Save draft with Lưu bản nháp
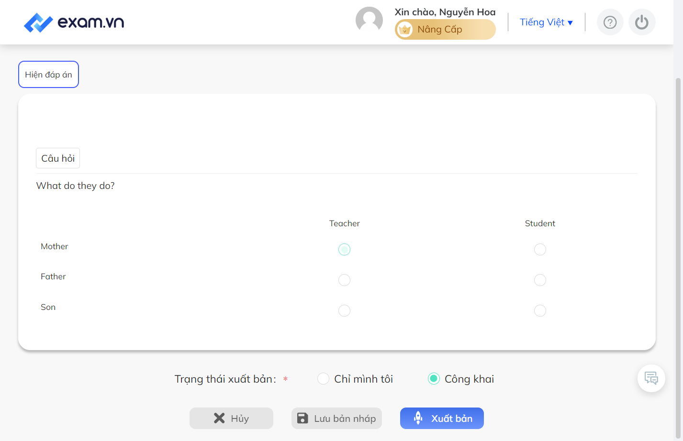This screenshot has height=441, width=683. 336,419
